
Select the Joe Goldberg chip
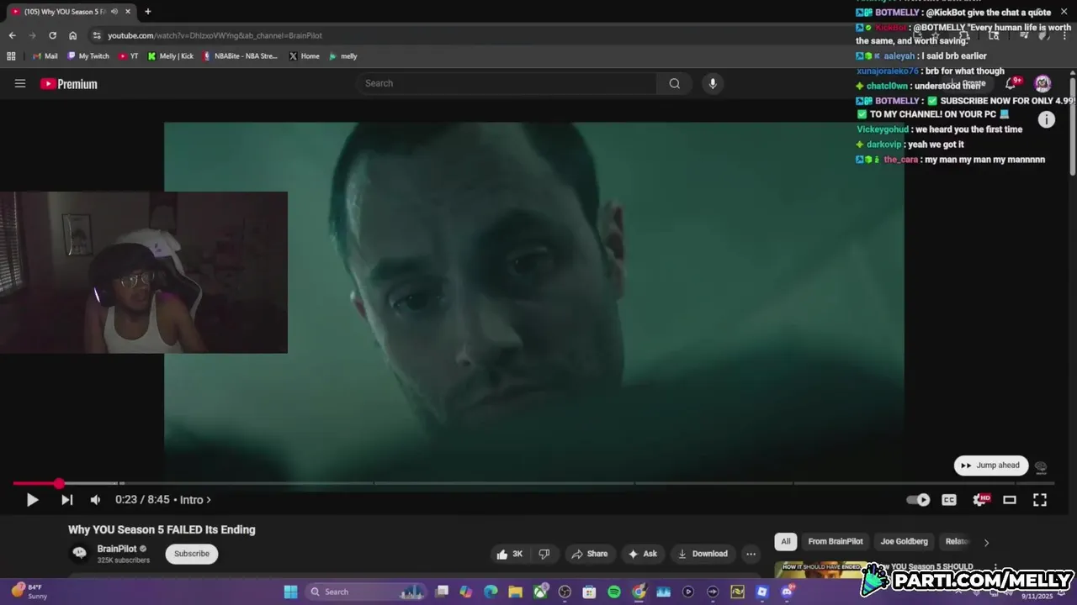click(904, 542)
